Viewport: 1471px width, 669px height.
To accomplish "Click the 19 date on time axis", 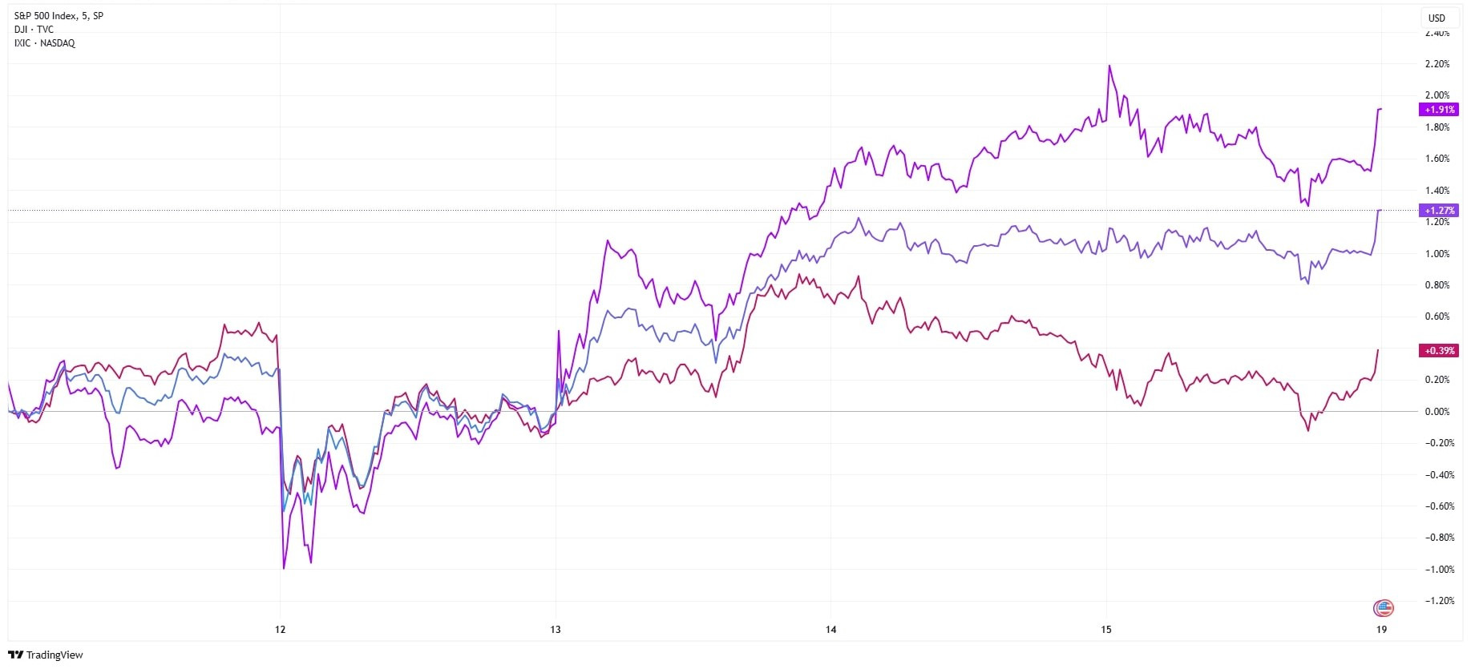I will coord(1382,630).
